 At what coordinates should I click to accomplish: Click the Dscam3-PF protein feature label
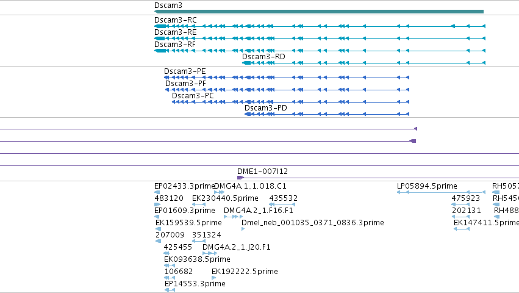point(185,84)
